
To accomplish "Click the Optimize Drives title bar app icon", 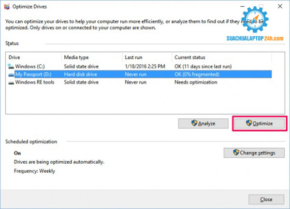I will 7,7.
